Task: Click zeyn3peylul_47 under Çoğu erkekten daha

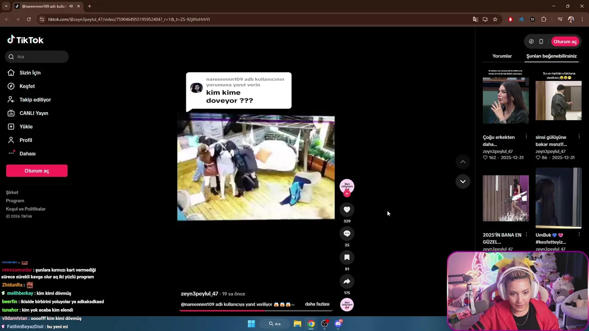Action: tap(497, 151)
